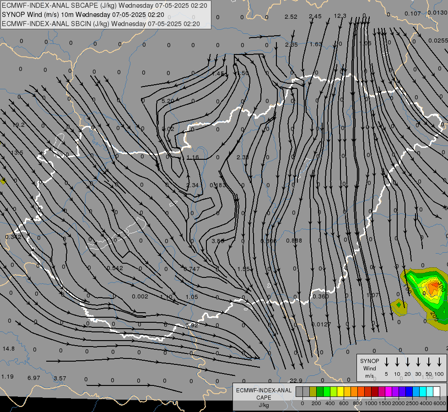Image resolution: width=448 pixels, height=412 pixels.
Task: Click the orange CAPE maximum core
Action: (x=434, y=286)
